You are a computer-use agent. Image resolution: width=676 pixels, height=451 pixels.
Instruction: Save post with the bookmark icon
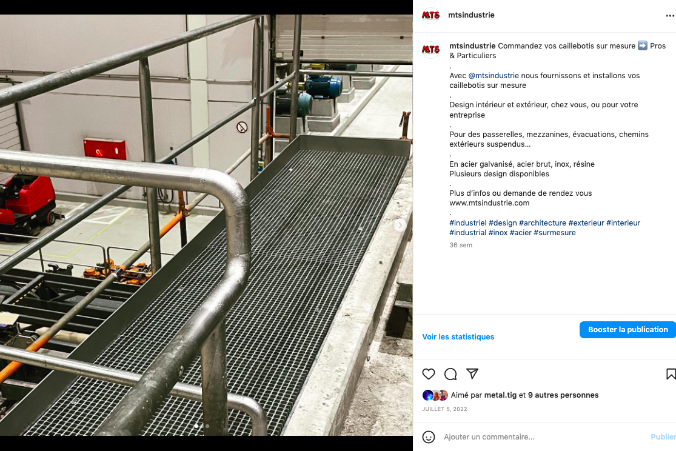[x=671, y=374]
